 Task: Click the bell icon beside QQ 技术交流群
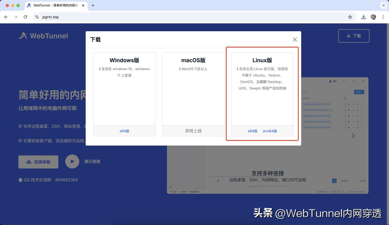coord(20,180)
